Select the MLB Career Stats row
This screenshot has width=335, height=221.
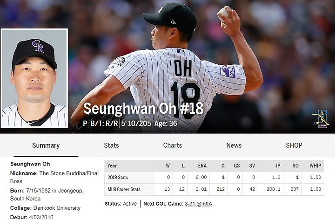[214, 189]
